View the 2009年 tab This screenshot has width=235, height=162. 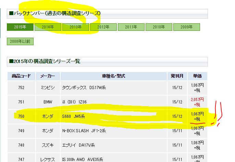click(187, 27)
